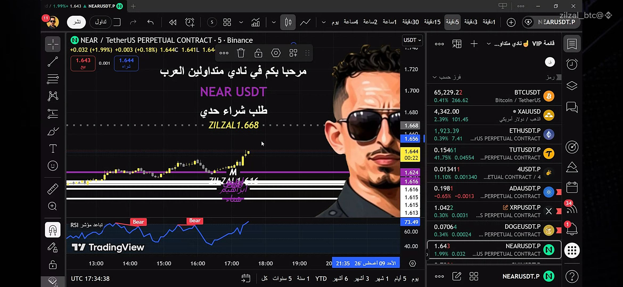Open the USDT currency dropdown

click(x=412, y=40)
